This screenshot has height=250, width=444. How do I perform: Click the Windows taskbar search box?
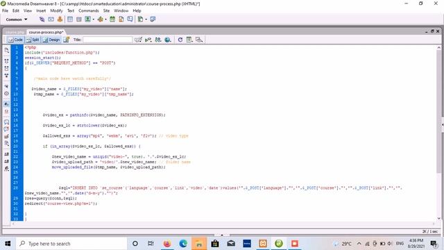point(71,244)
